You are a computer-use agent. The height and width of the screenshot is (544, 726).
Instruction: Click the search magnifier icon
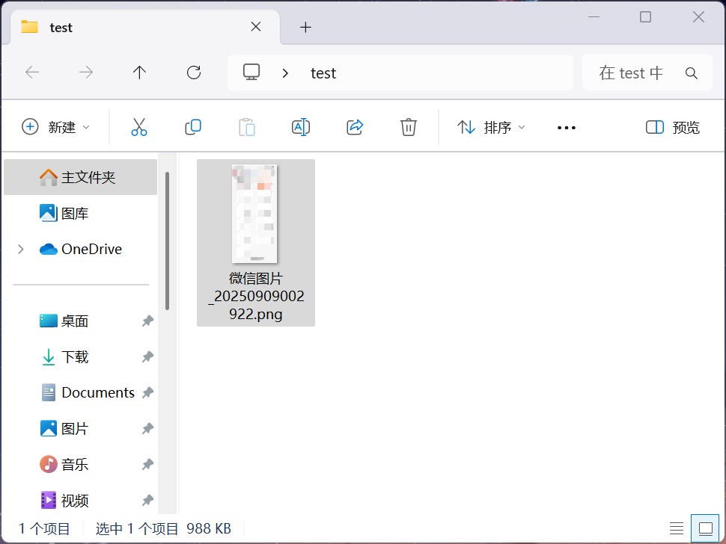pyautogui.click(x=692, y=73)
